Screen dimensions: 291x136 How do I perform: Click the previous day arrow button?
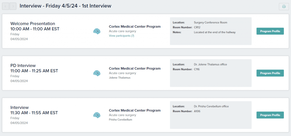click(x=5, y=6)
